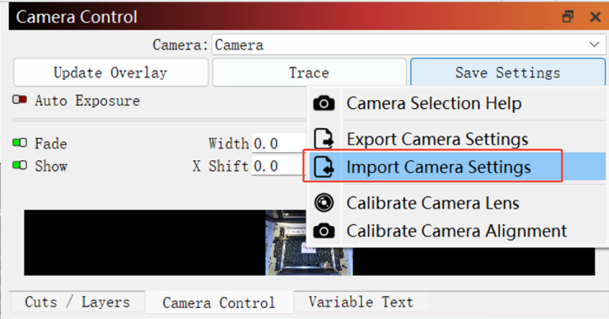609x319 pixels.
Task: Click the Width input field
Action: (x=279, y=143)
